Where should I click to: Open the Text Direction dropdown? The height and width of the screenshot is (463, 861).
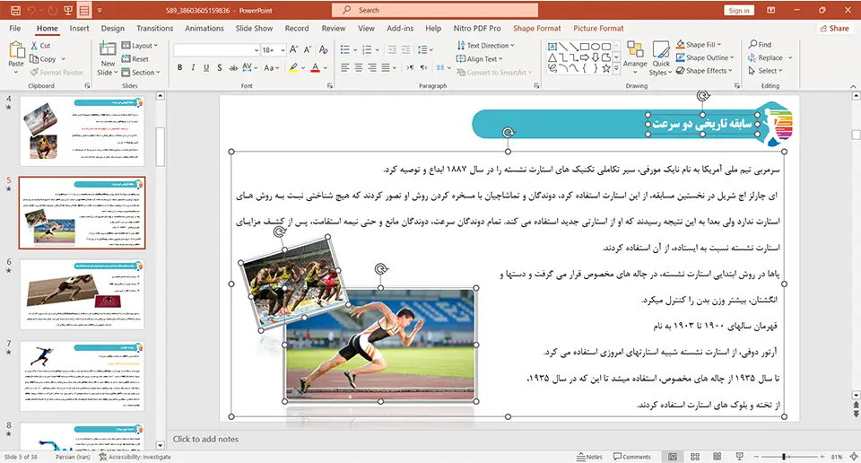[x=485, y=46]
